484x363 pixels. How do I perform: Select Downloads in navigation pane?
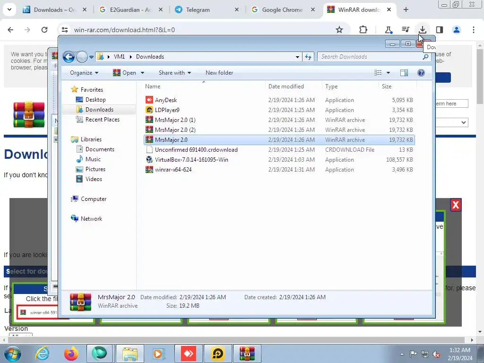point(99,110)
